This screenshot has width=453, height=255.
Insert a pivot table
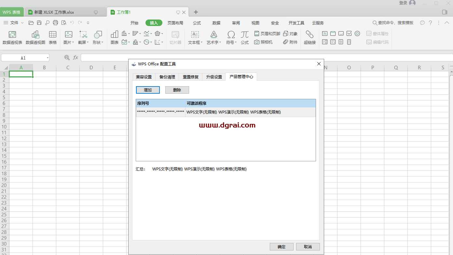coord(12,37)
